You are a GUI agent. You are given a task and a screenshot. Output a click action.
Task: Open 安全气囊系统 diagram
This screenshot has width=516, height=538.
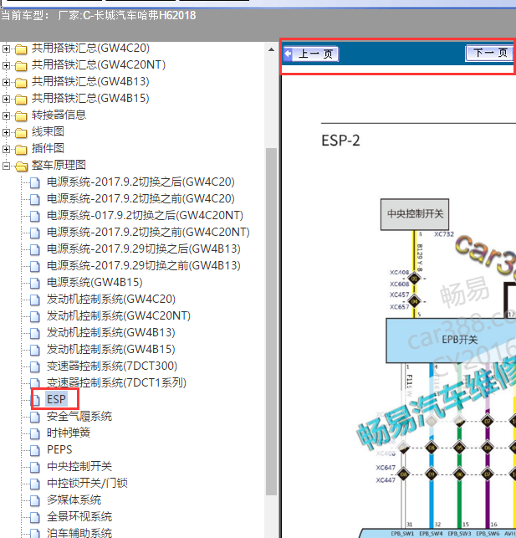[79, 417]
